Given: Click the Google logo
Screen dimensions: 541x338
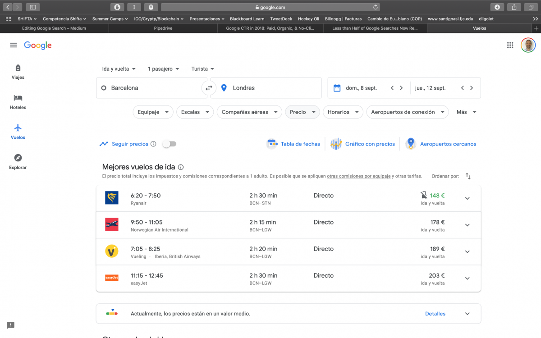Looking at the screenshot, I should click(x=38, y=45).
